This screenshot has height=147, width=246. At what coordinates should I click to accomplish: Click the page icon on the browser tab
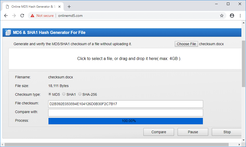(x=7, y=7)
